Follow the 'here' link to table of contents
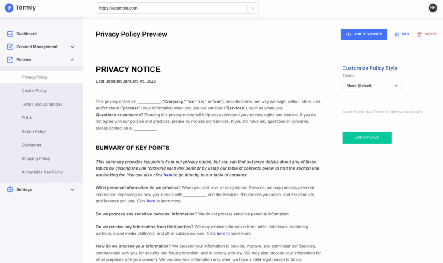 168,175
